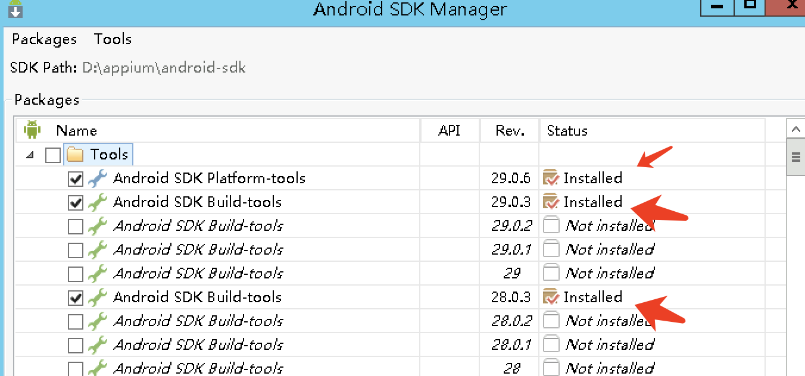Tick the Build-tools 28.0.2 checkbox
This screenshot has height=376, width=805.
(76, 322)
